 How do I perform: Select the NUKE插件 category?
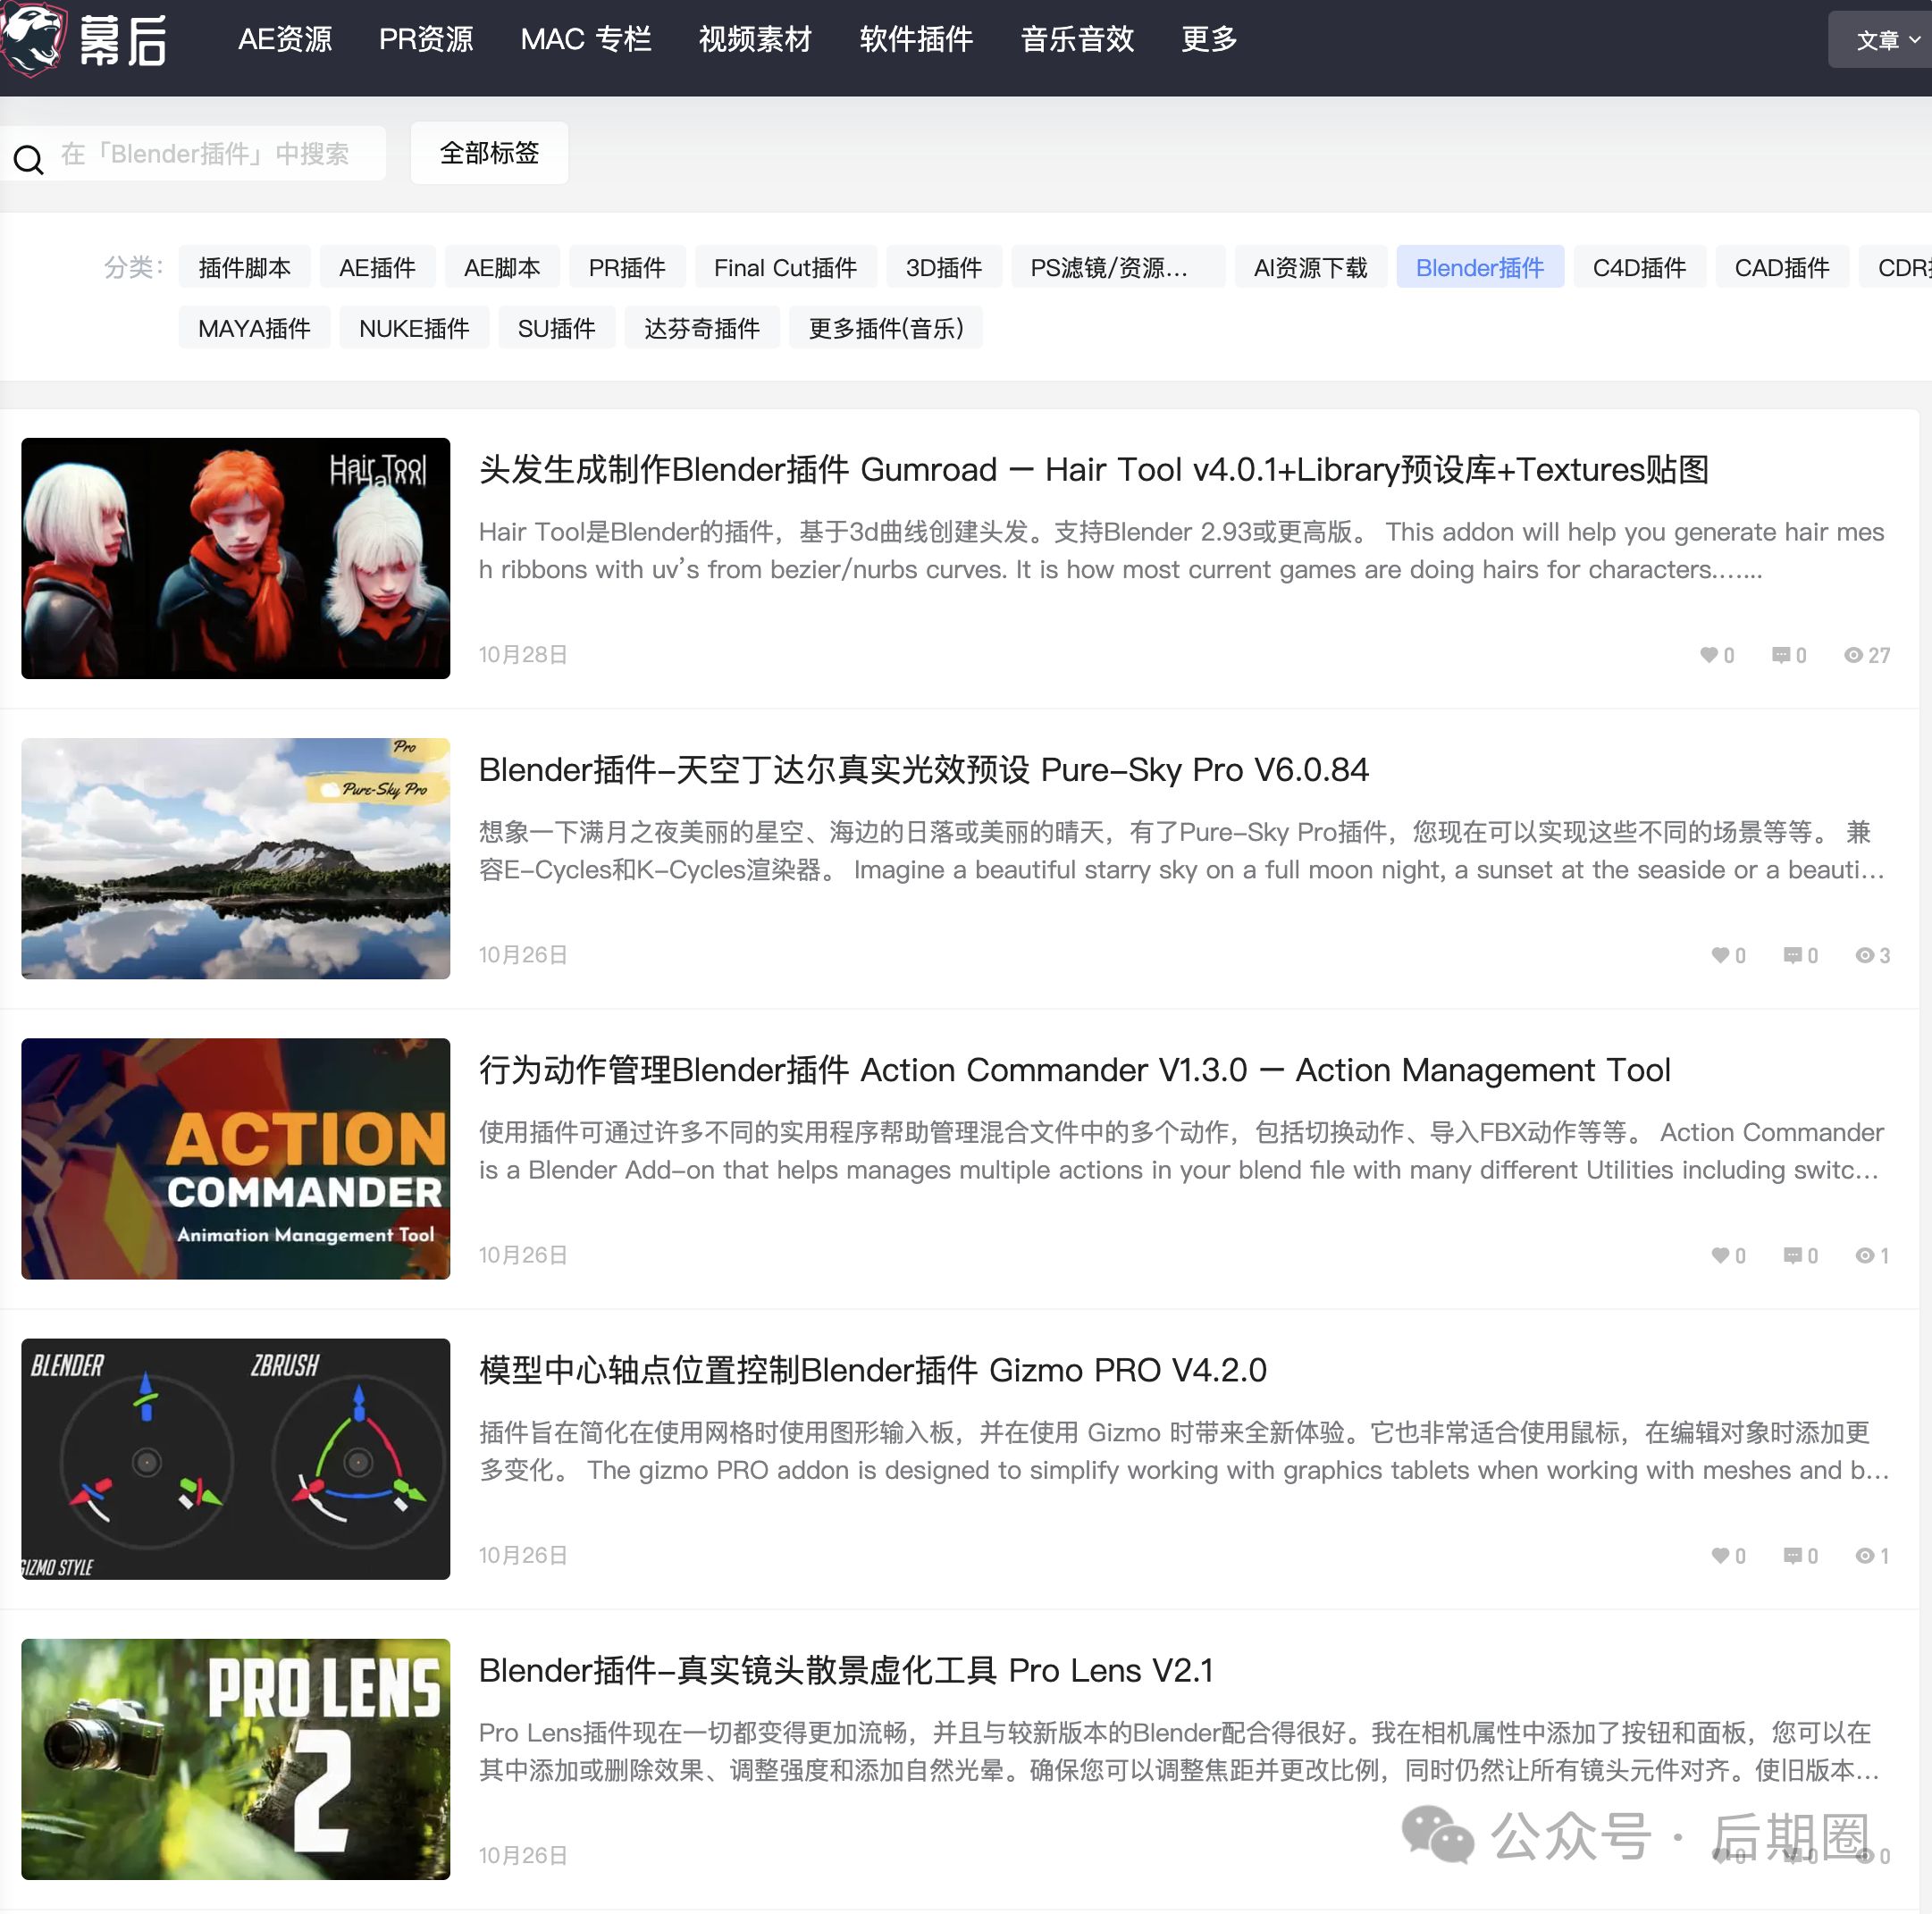point(414,328)
